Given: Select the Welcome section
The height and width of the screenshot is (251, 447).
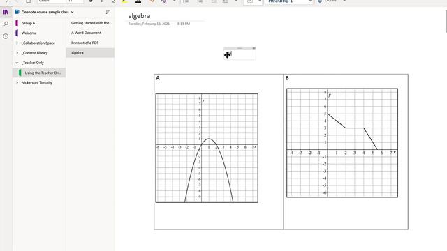Looking at the screenshot, I should (x=39, y=33).
